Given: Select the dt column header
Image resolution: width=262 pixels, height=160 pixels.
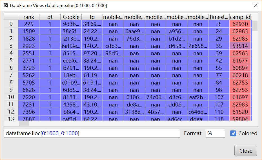Looking at the screenshot, I should 50,17.
